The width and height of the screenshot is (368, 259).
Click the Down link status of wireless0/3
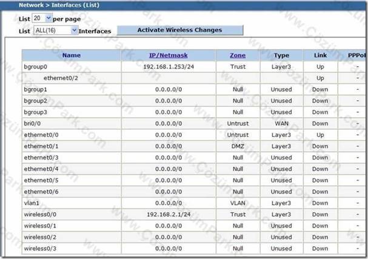click(320, 249)
